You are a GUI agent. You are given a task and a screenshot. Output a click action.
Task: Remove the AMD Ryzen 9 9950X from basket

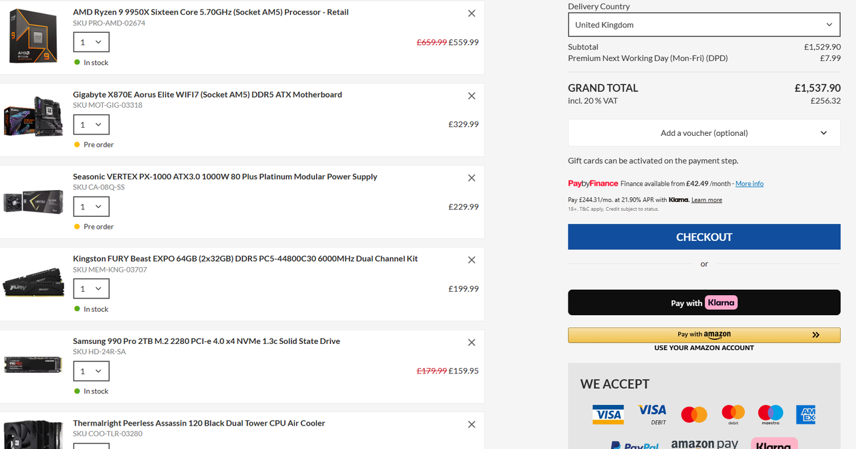[471, 13]
